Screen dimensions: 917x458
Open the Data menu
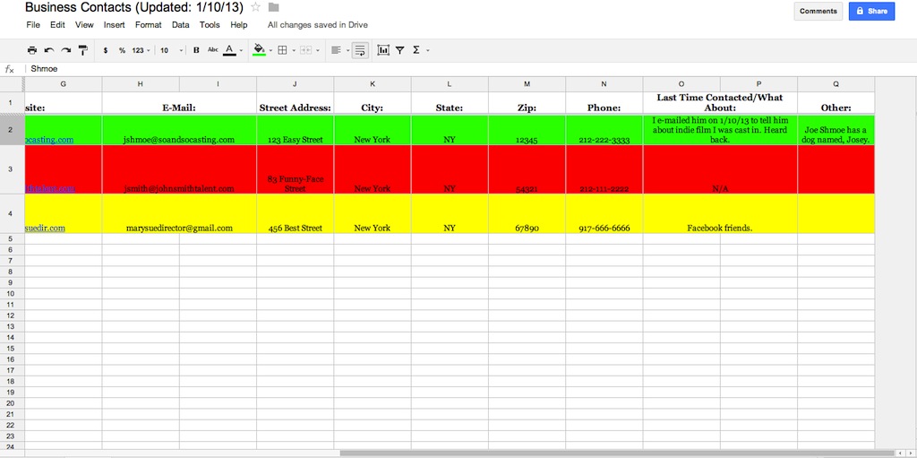(180, 25)
